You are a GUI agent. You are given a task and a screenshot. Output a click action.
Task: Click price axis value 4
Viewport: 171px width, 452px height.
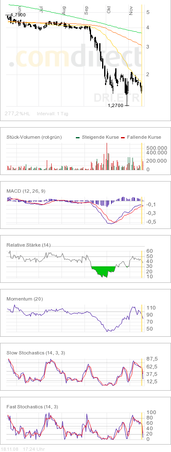pyautogui.click(x=148, y=28)
